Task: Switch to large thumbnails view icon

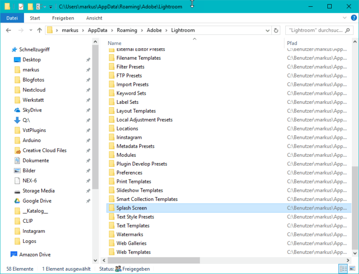Action: click(353, 269)
